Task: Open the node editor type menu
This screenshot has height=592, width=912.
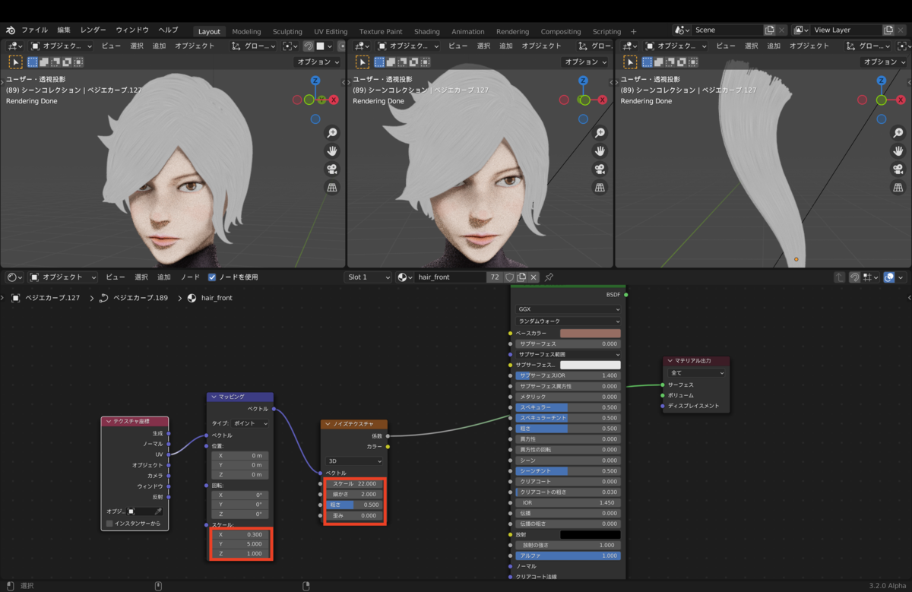Action: click(15, 277)
